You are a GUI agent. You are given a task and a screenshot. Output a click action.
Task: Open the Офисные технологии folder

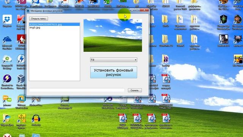click(x=180, y=22)
